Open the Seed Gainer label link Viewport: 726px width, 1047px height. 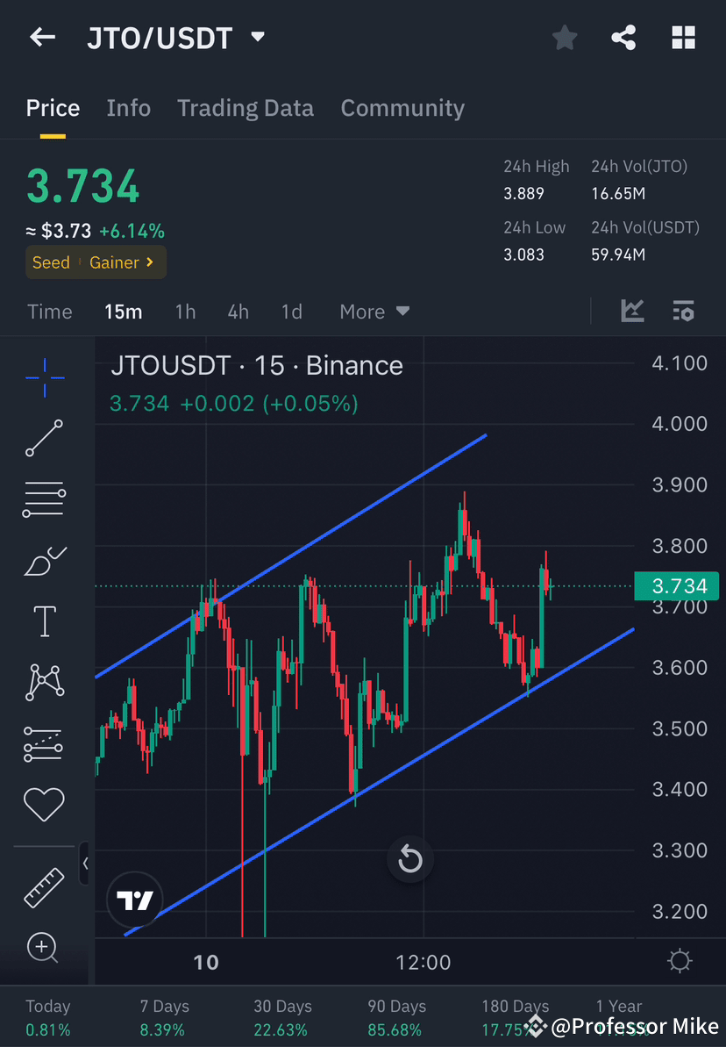(x=96, y=262)
